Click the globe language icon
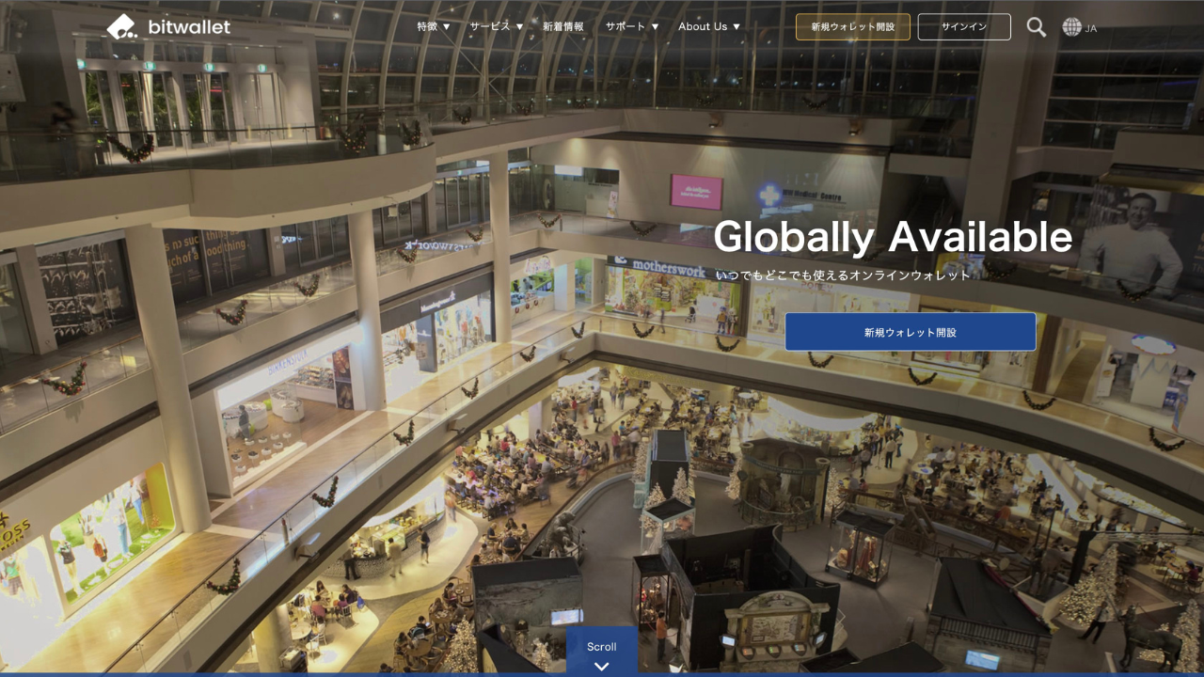Image resolution: width=1204 pixels, height=677 pixels. 1071,27
